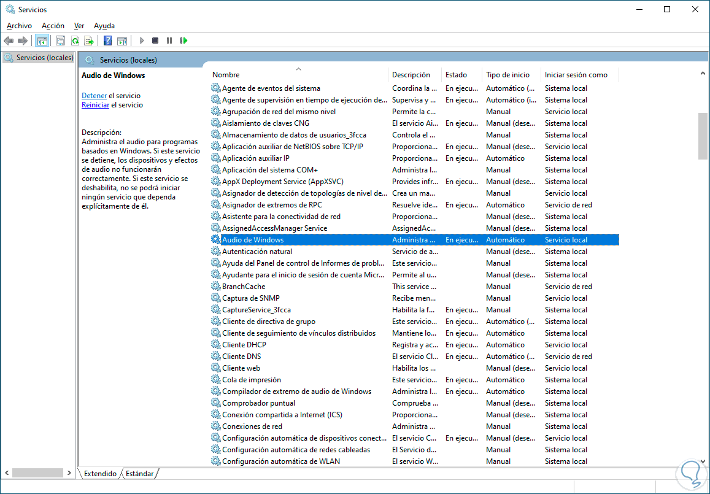Select AppX Deployment Service (AppXSVC)

[x=414, y=182]
